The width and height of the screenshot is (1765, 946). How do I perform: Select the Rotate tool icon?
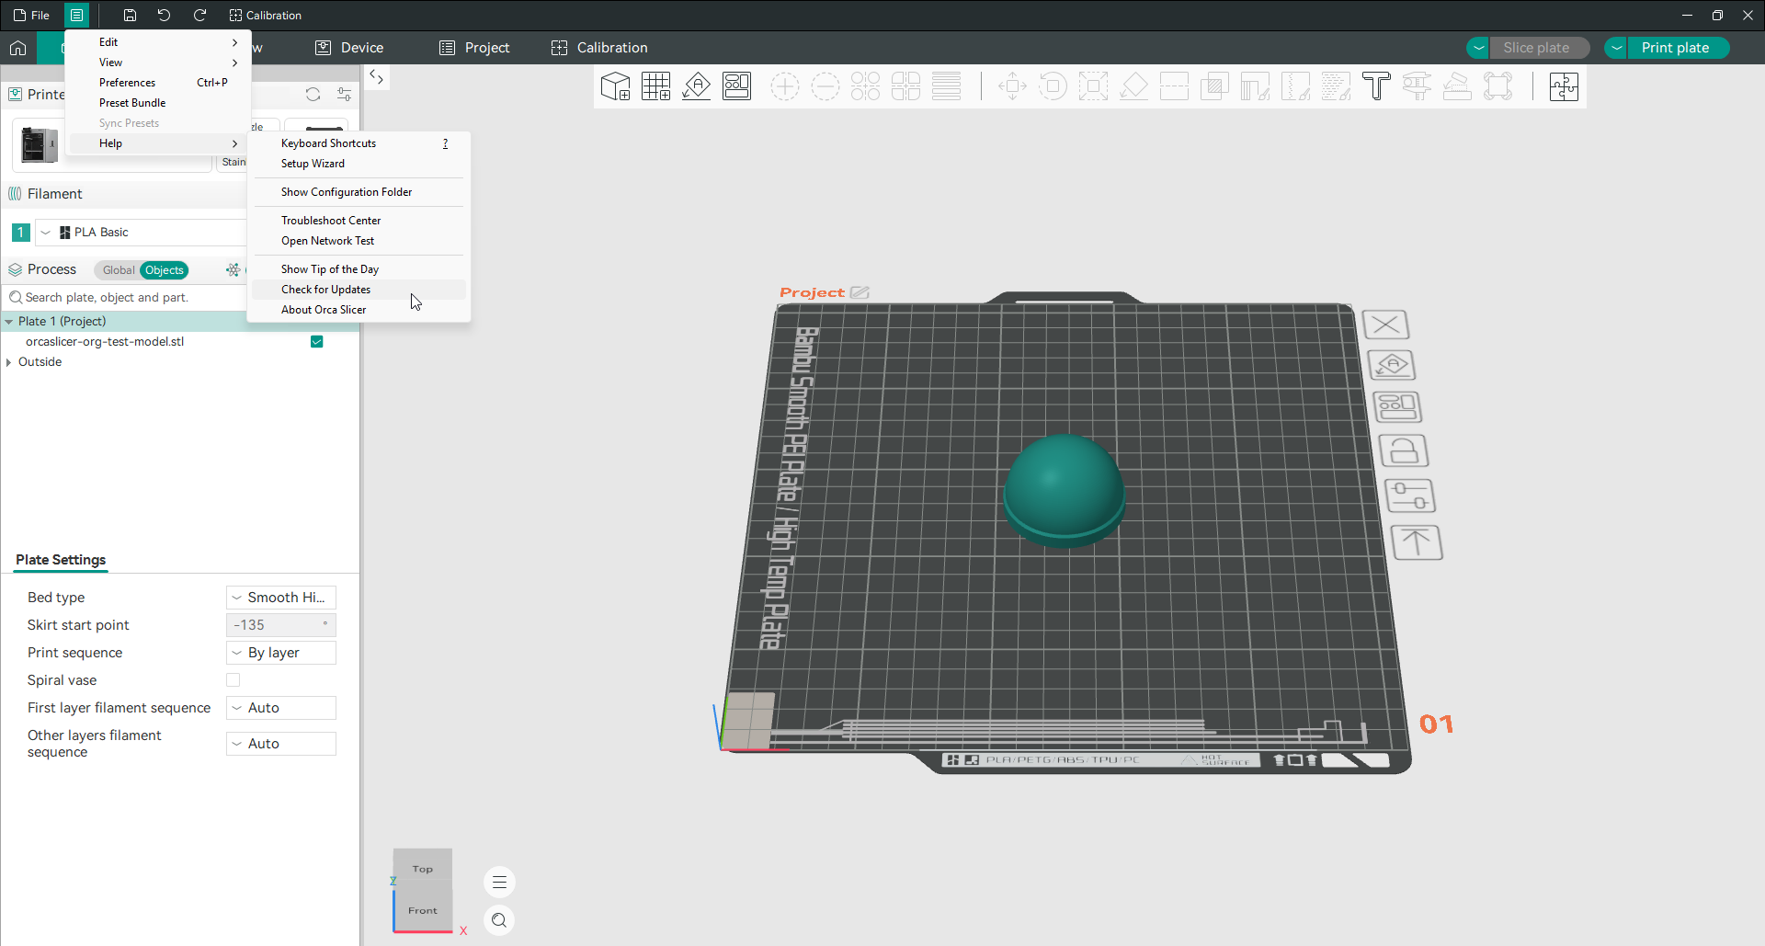1053,86
